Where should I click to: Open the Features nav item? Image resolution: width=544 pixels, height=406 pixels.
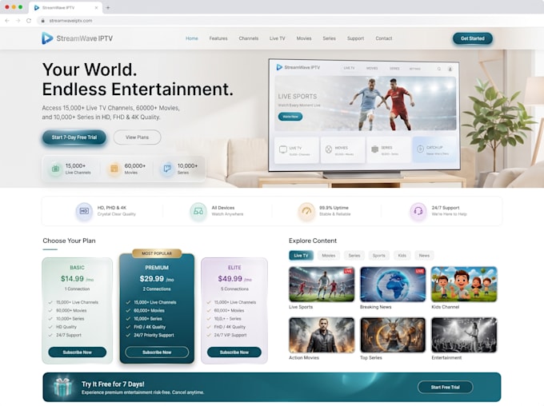point(218,38)
